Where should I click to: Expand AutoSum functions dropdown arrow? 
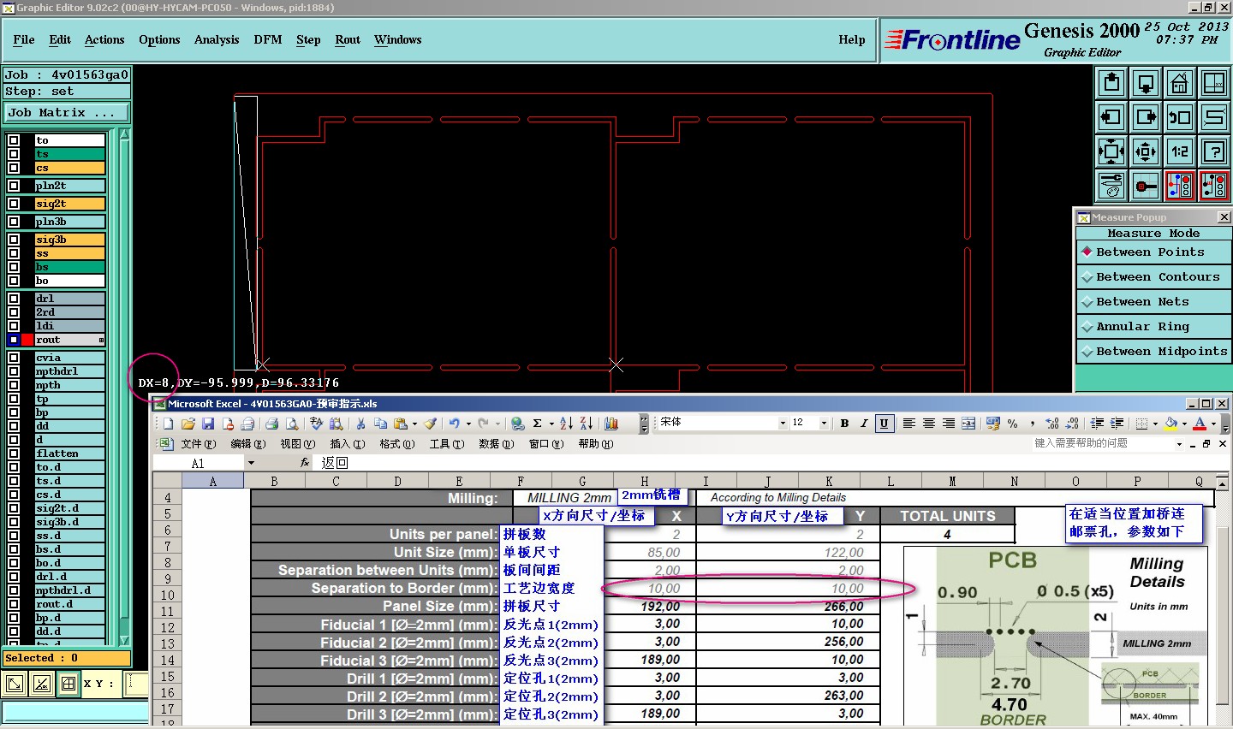tap(550, 424)
